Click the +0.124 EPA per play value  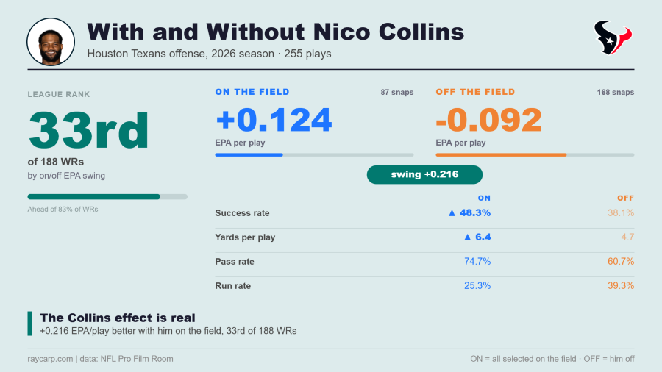(x=274, y=120)
